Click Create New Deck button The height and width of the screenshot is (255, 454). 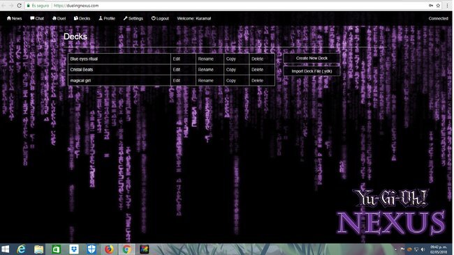(312, 58)
